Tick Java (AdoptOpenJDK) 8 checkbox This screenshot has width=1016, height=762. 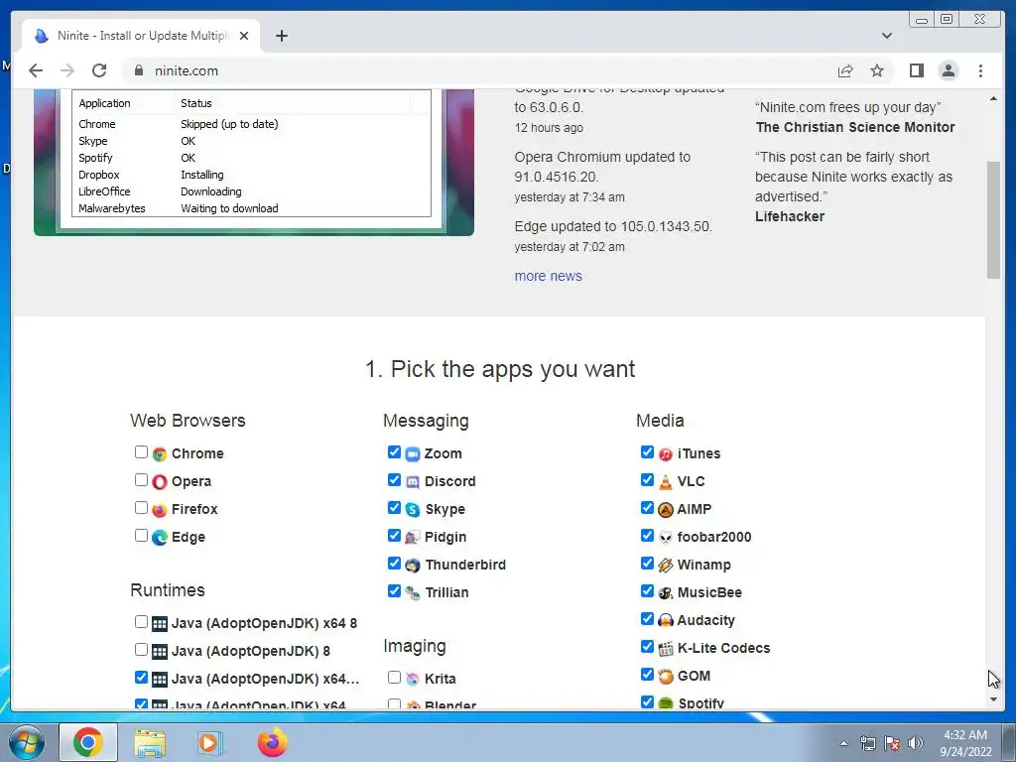141,649
